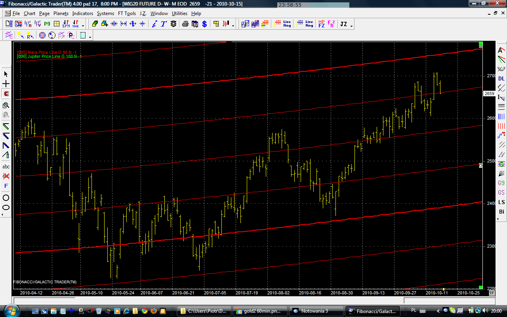The width and height of the screenshot is (507, 317).
Task: Click the bullseye target icon
Action: [42, 36]
